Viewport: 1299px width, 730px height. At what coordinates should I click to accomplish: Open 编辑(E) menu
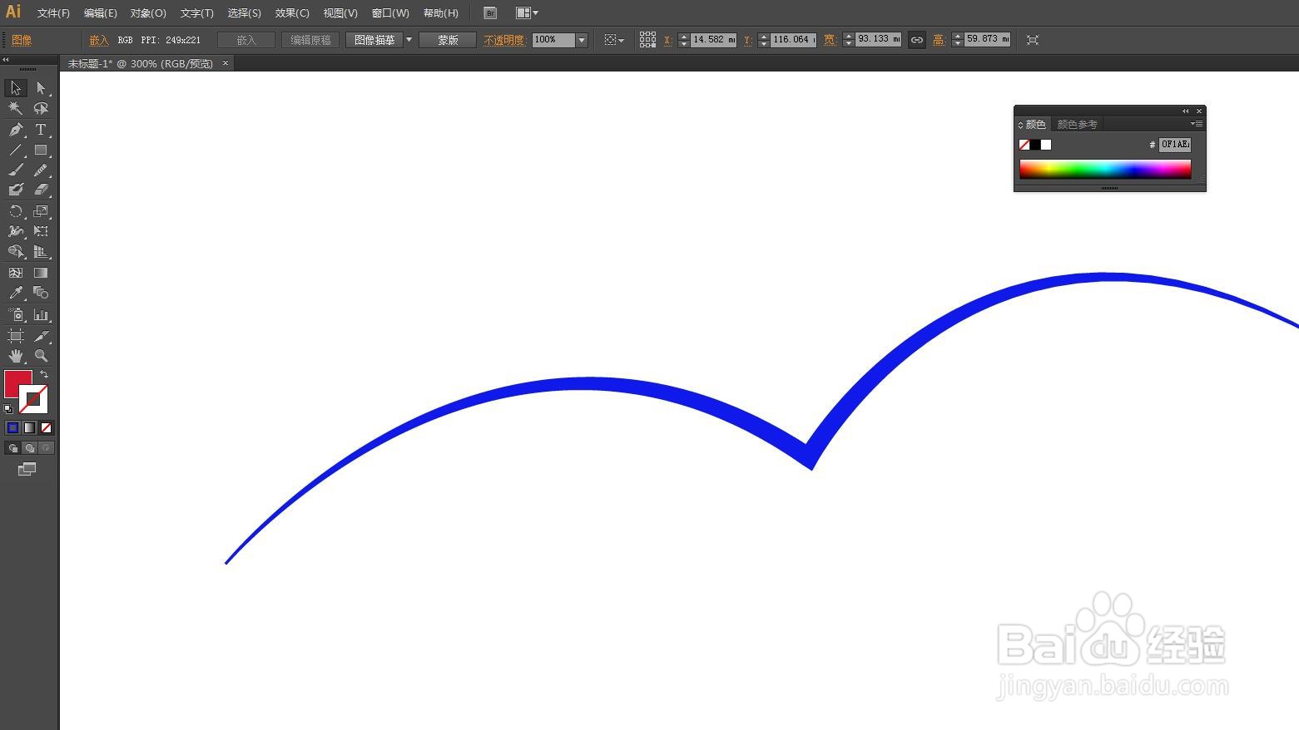point(100,13)
